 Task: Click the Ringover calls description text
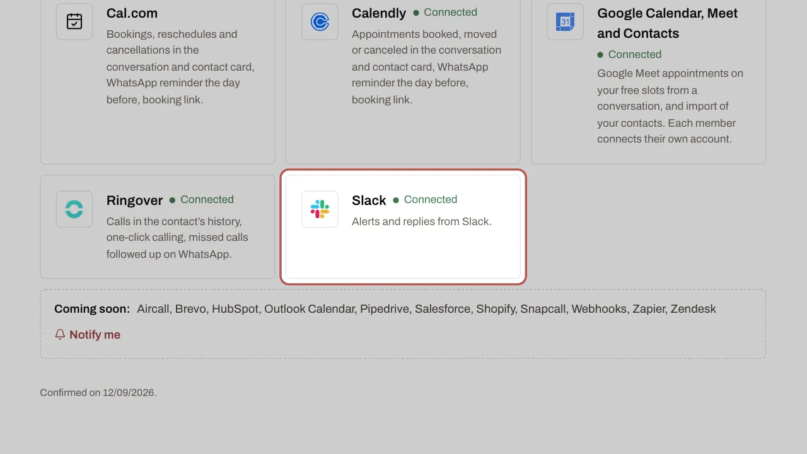pyautogui.click(x=177, y=238)
